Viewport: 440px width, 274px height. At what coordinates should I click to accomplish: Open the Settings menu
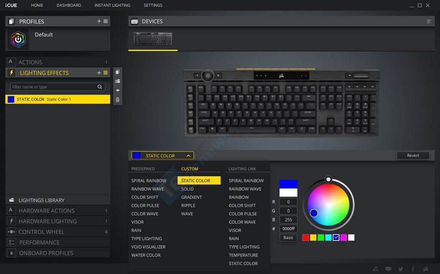(x=153, y=5)
